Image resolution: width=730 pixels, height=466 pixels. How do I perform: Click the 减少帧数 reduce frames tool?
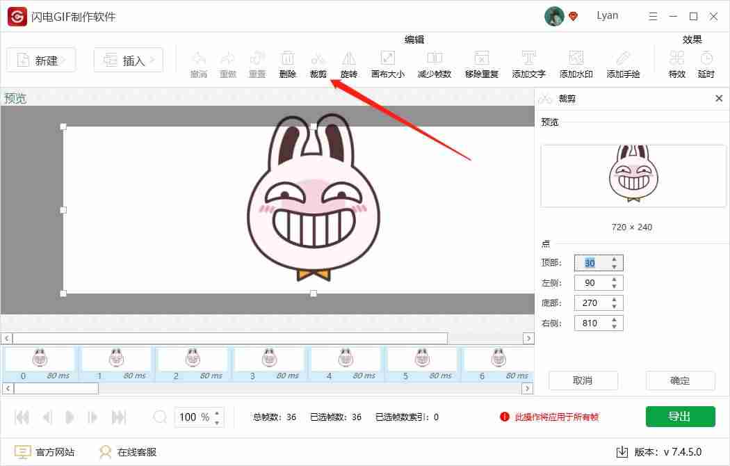click(x=435, y=64)
